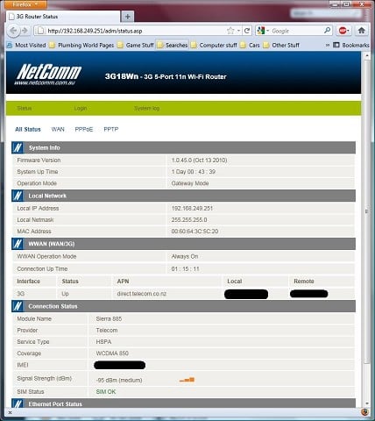Reload the page with the refresh icon
This screenshot has width=375, height=421.
247,31
